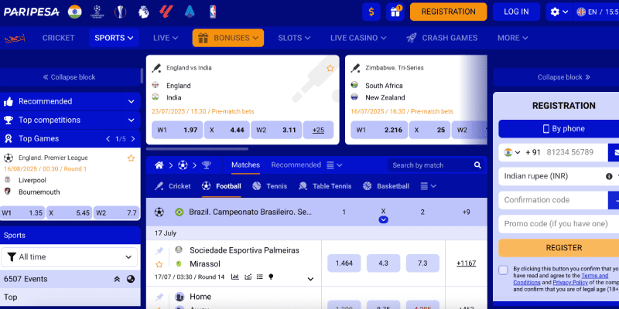Open the CRASH GAMES menu
The width and height of the screenshot is (619, 309).
click(x=442, y=38)
